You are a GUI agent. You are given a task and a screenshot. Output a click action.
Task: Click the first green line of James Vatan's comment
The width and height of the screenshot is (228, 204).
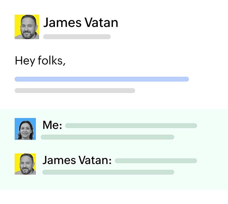(x=156, y=161)
